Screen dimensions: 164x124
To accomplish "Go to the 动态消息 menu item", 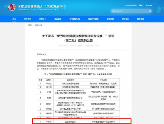I will (x=58, y=19).
